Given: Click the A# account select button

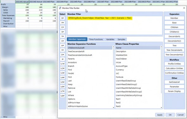Looking at the screenshot, I should coord(63,45).
